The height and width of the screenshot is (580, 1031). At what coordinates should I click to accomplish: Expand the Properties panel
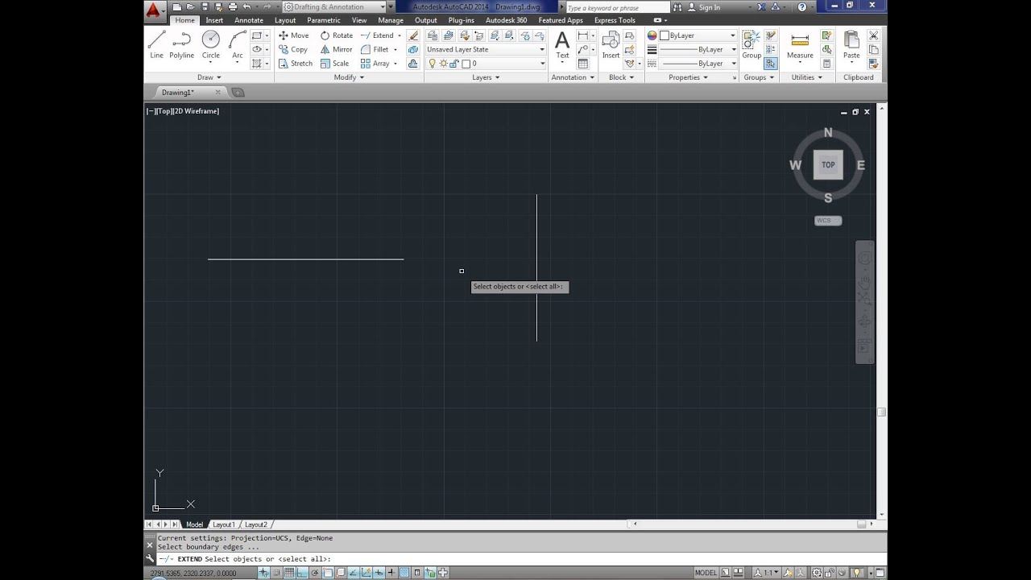click(x=688, y=77)
